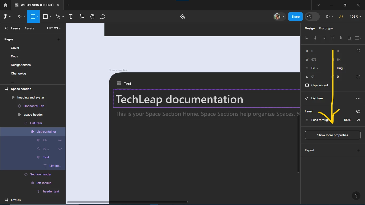Select the Rectangle shape tool
This screenshot has width=365, height=205.
(x=45, y=17)
